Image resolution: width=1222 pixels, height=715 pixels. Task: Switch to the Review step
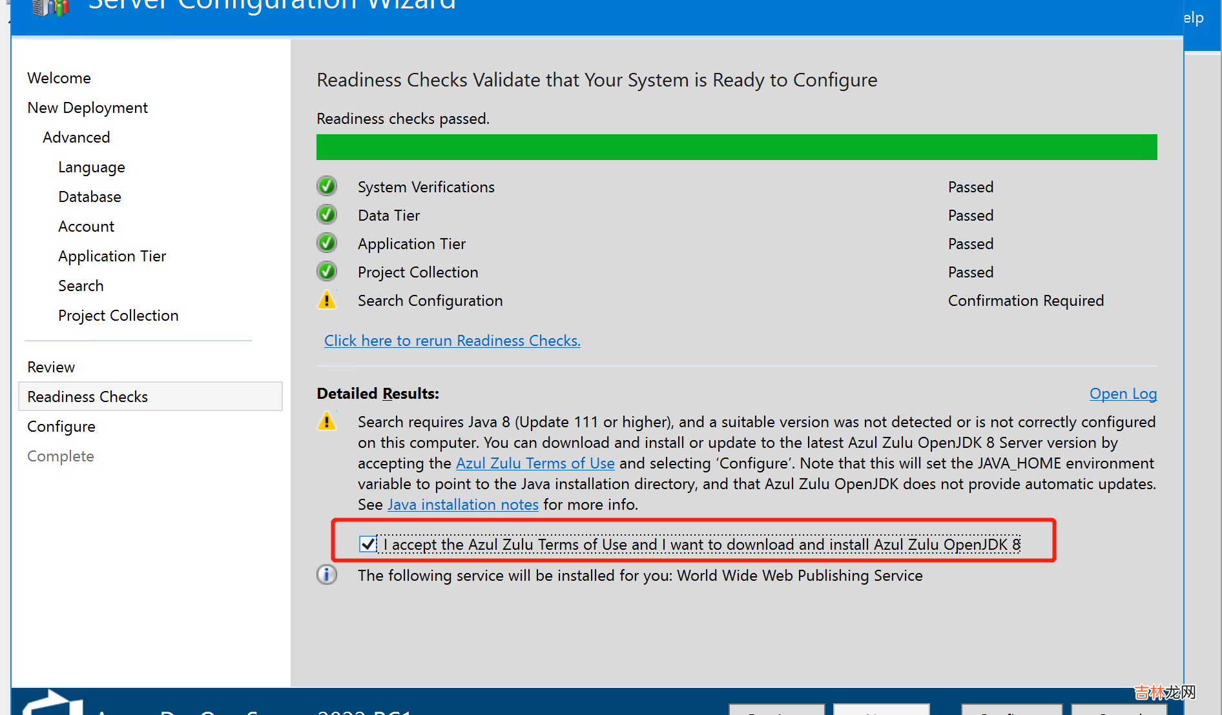[51, 367]
